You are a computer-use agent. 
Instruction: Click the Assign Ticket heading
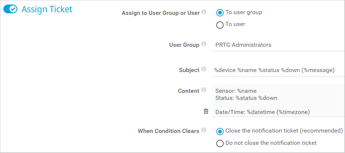click(47, 9)
